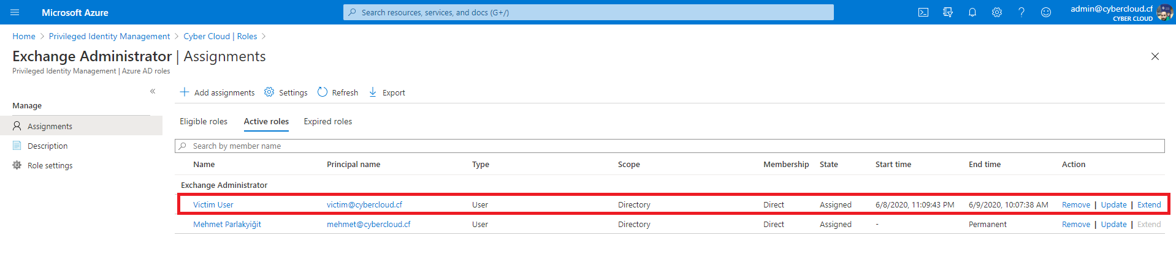Open Description in the Manage menu
1176x254 pixels.
(x=48, y=146)
